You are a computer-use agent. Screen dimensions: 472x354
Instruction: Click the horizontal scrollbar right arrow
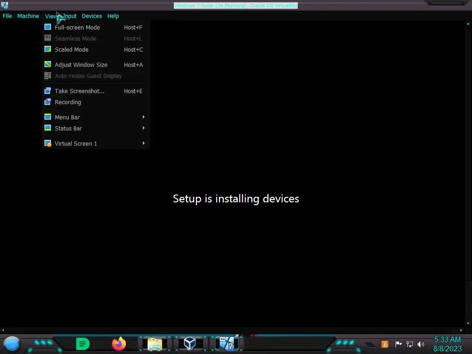tap(461, 330)
